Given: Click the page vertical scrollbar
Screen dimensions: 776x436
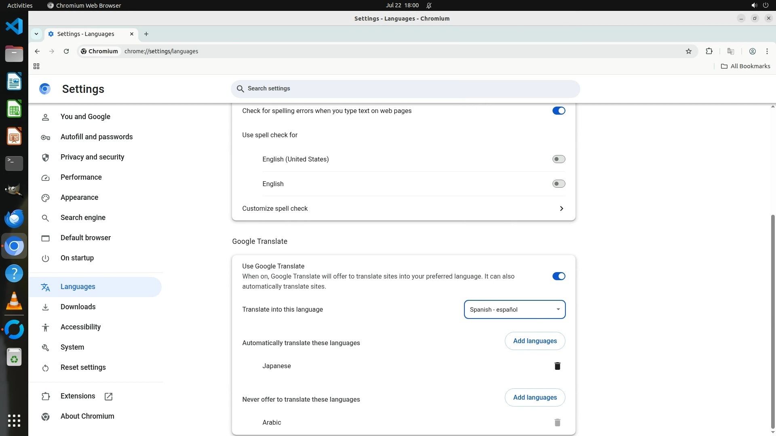Looking at the screenshot, I should [x=773, y=321].
